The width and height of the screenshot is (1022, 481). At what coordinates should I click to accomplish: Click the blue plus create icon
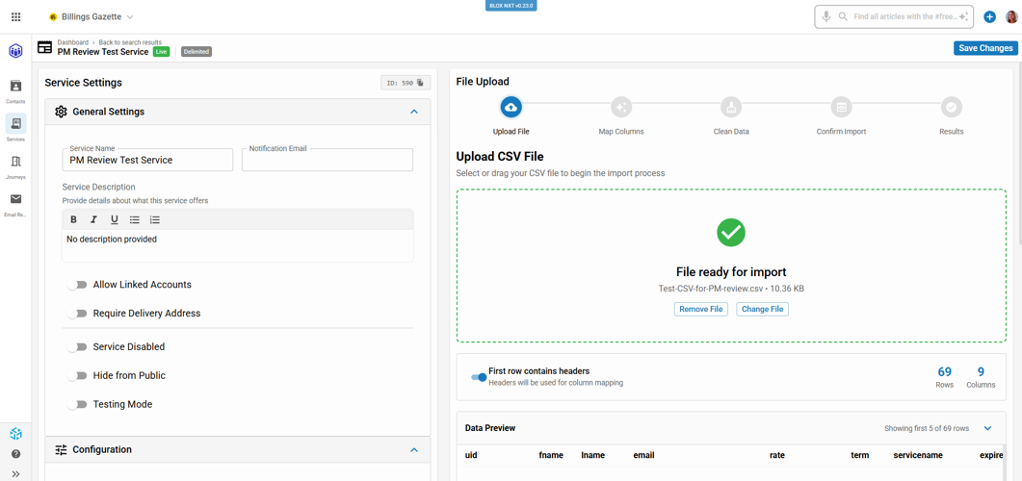coord(989,17)
